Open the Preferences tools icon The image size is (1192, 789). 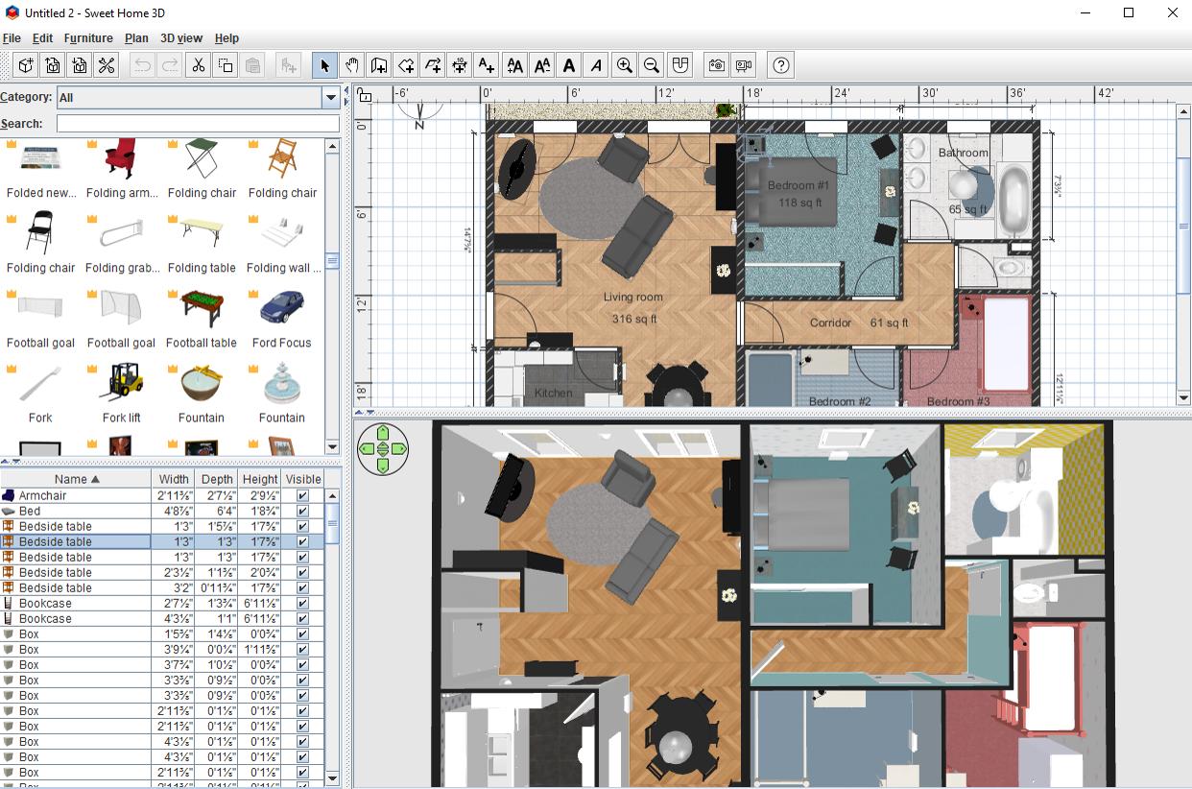(107, 65)
